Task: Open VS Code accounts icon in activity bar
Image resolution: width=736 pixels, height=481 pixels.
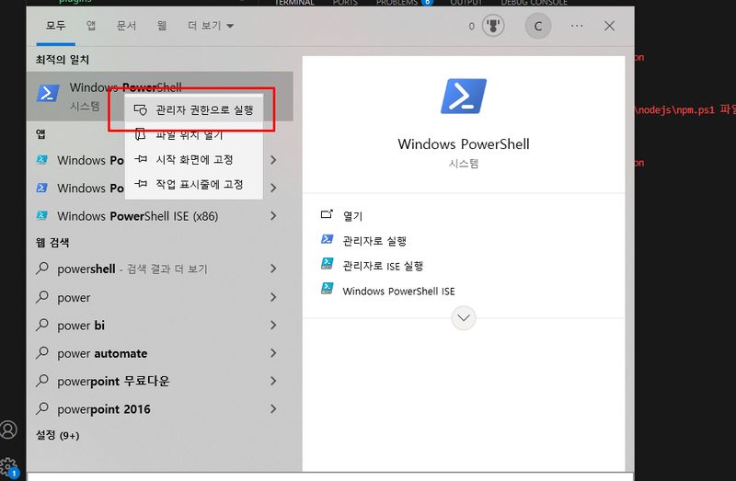Action: (x=8, y=429)
